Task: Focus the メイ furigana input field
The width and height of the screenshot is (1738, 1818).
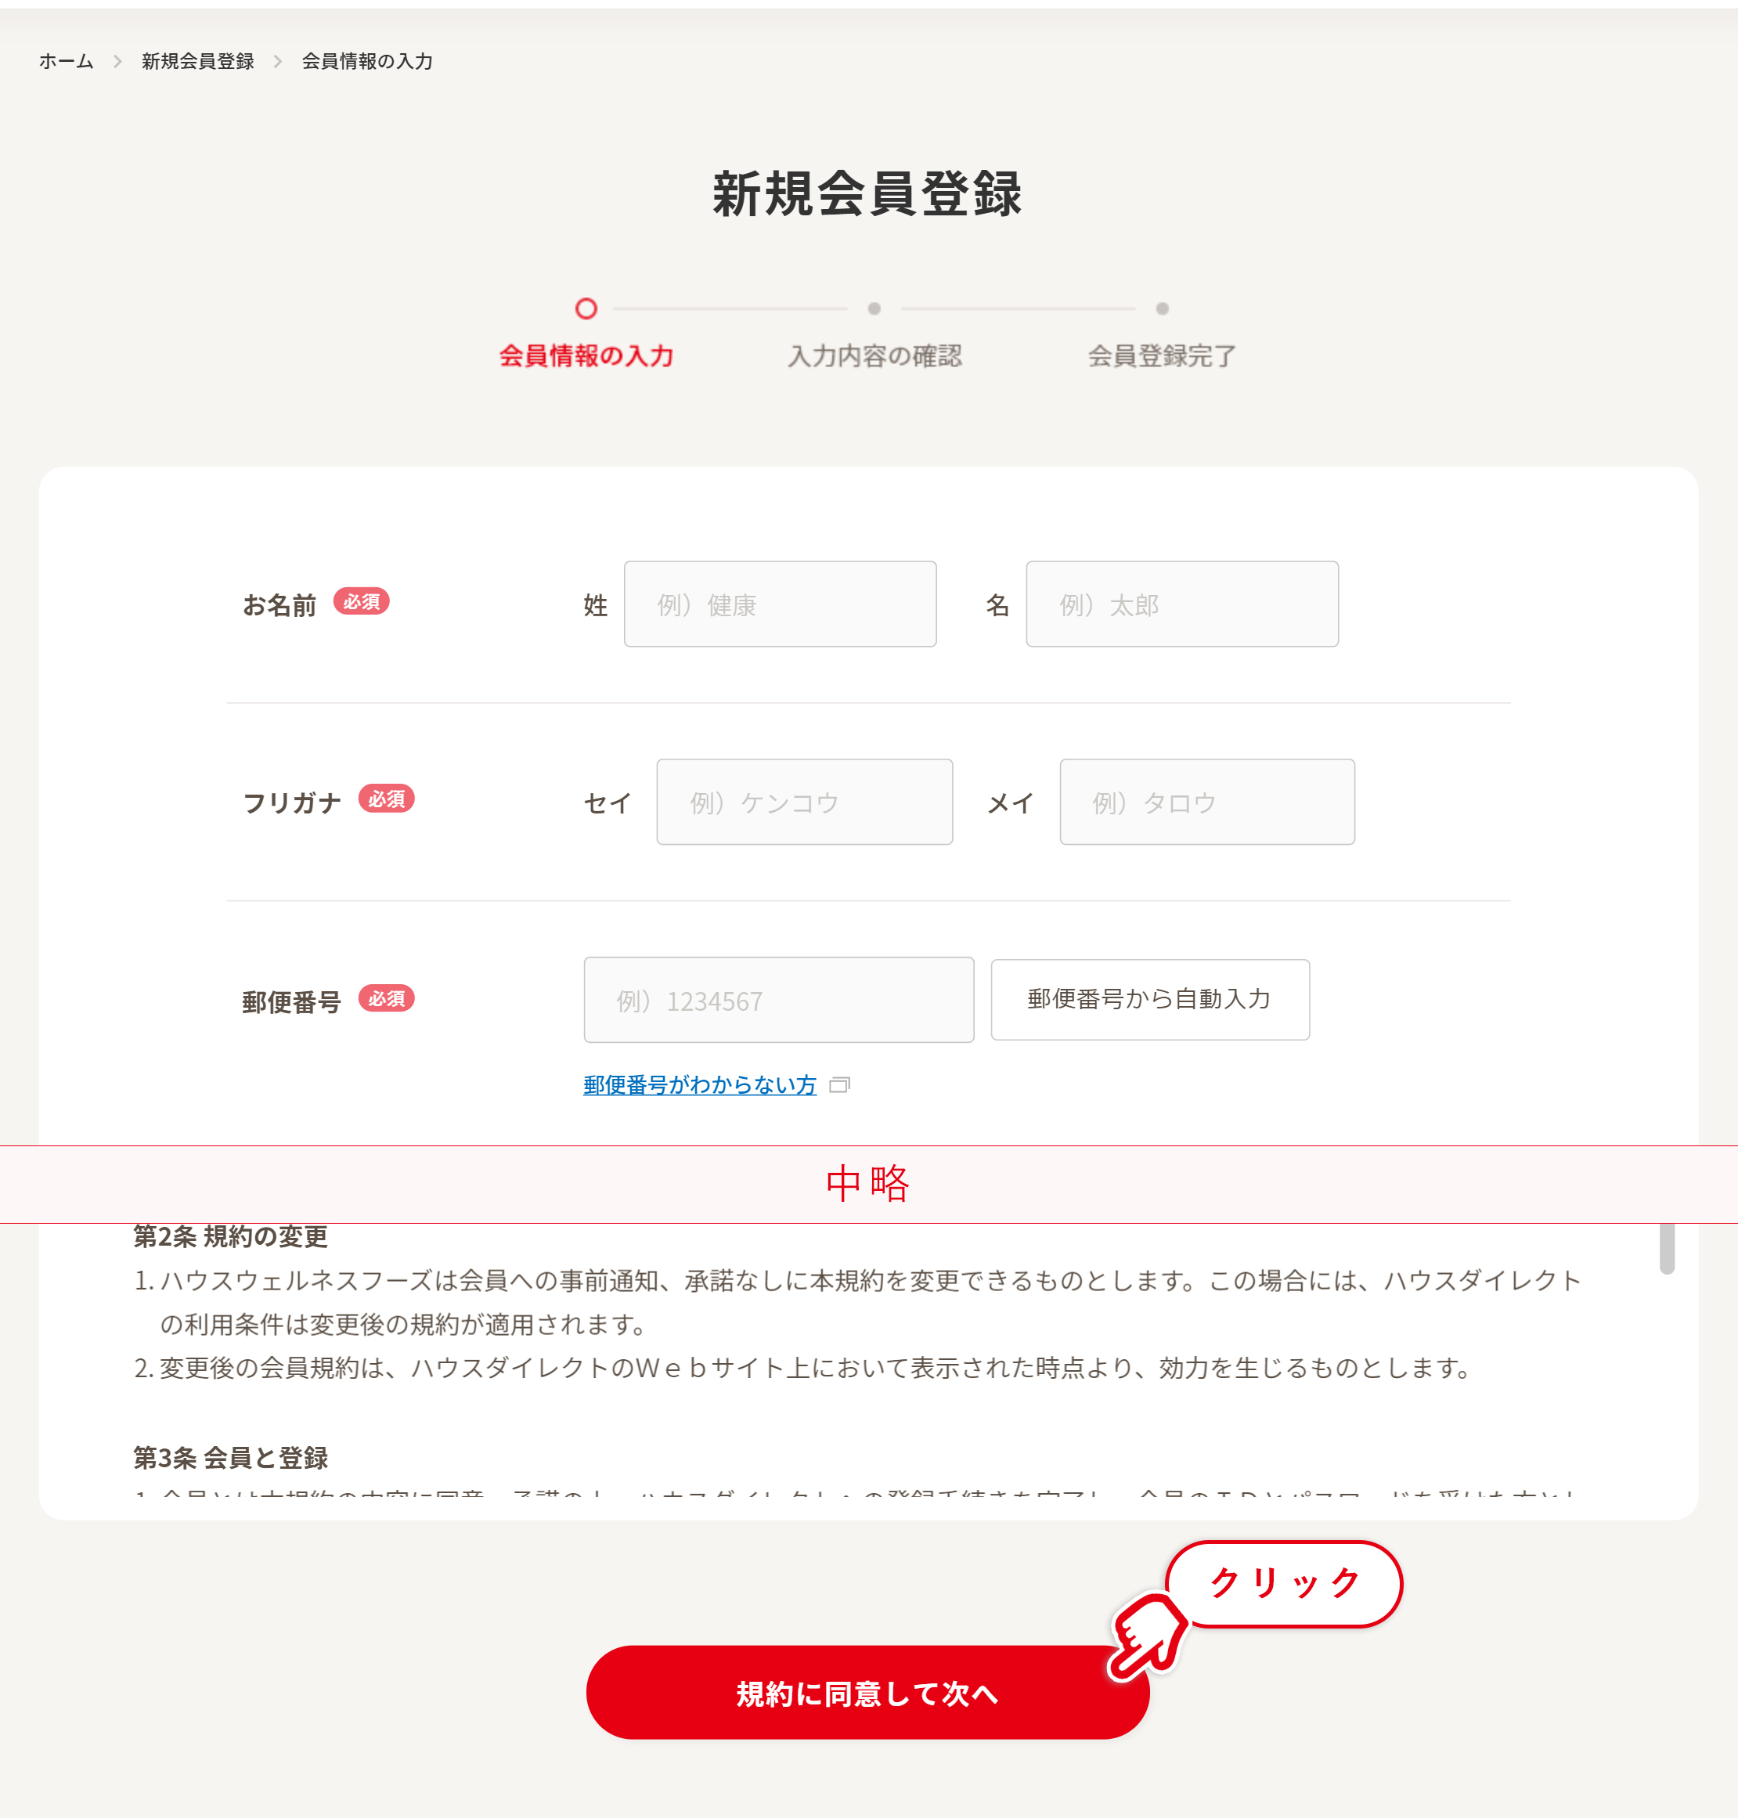Action: click(1207, 803)
